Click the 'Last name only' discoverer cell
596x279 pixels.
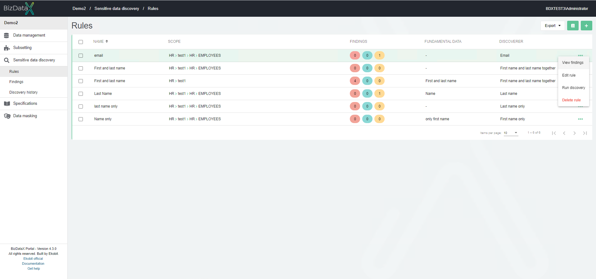click(x=512, y=106)
